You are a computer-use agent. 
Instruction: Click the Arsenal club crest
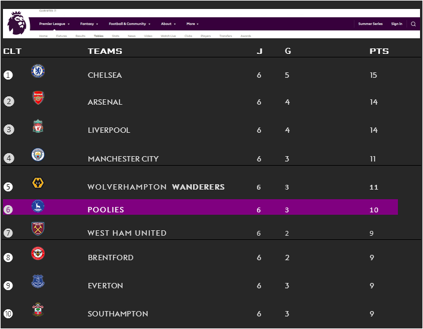click(x=38, y=98)
